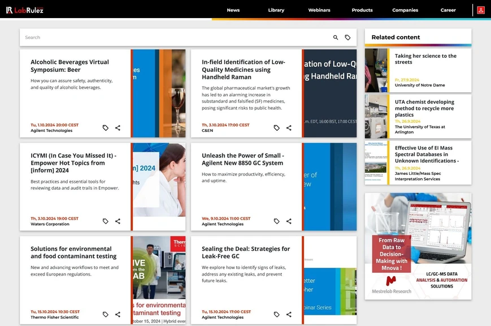Click the Thermo Fisher Scientific company label

tap(54, 317)
